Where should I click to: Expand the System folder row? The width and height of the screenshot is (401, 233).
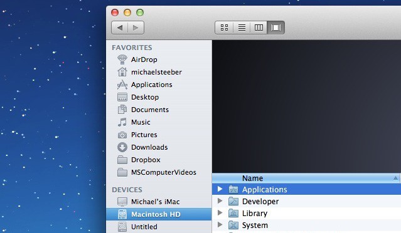(220, 225)
